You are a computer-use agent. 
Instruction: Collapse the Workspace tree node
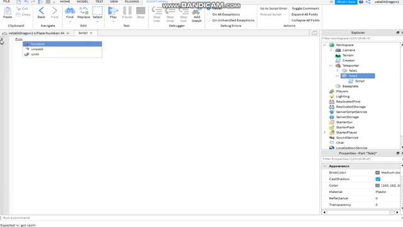(x=325, y=45)
